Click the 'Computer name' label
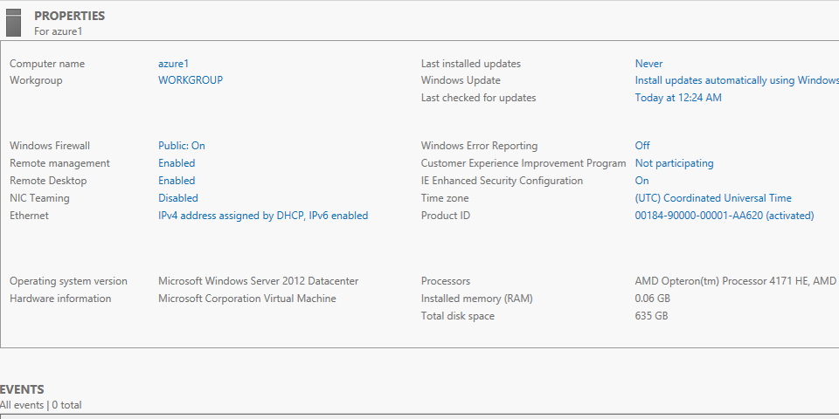Image resolution: width=839 pixels, height=419 pixels. [x=47, y=64]
